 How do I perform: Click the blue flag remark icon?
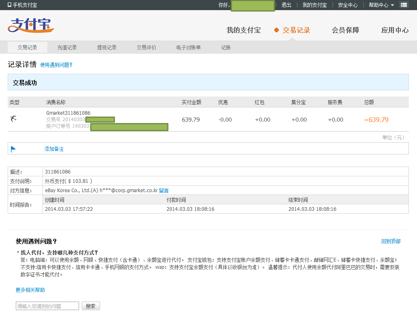pos(13,149)
